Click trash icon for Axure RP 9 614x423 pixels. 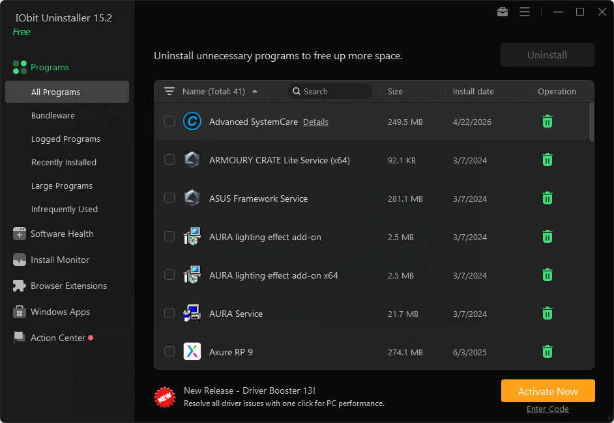point(547,351)
